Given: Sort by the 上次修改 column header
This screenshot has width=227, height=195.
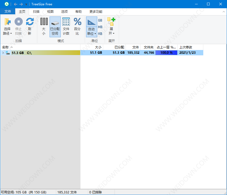Looking at the screenshot, I should pyautogui.click(x=190, y=47).
